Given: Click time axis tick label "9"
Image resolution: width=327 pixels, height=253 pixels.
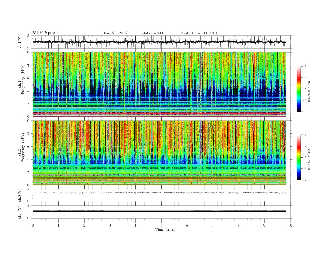Looking at the screenshot, I should point(264,225).
